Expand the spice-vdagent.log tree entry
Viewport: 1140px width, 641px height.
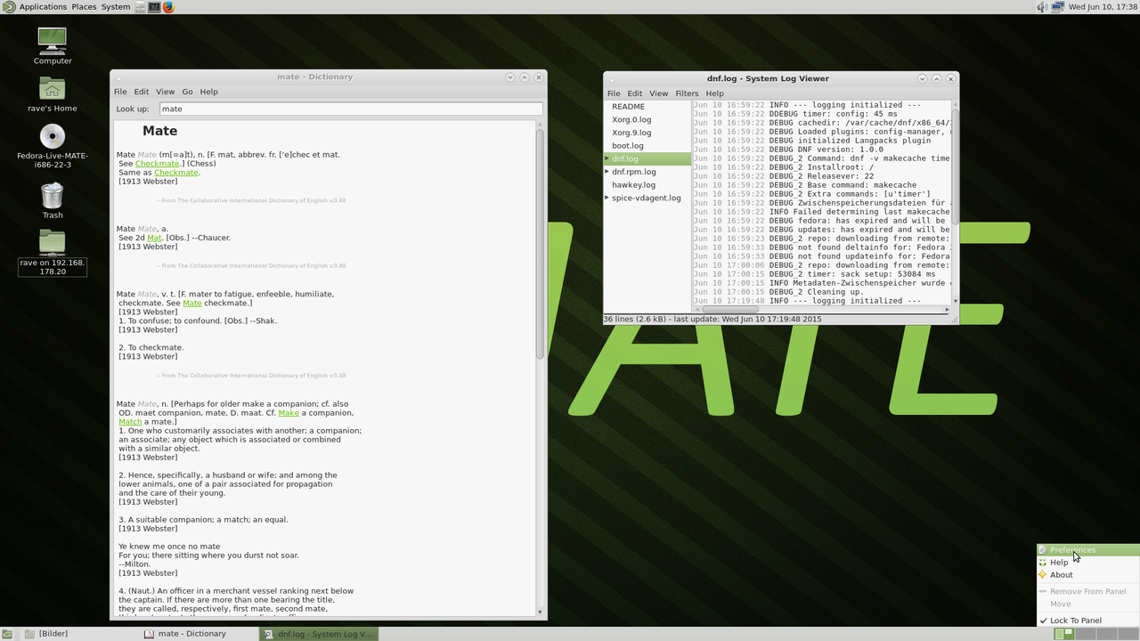tap(607, 198)
